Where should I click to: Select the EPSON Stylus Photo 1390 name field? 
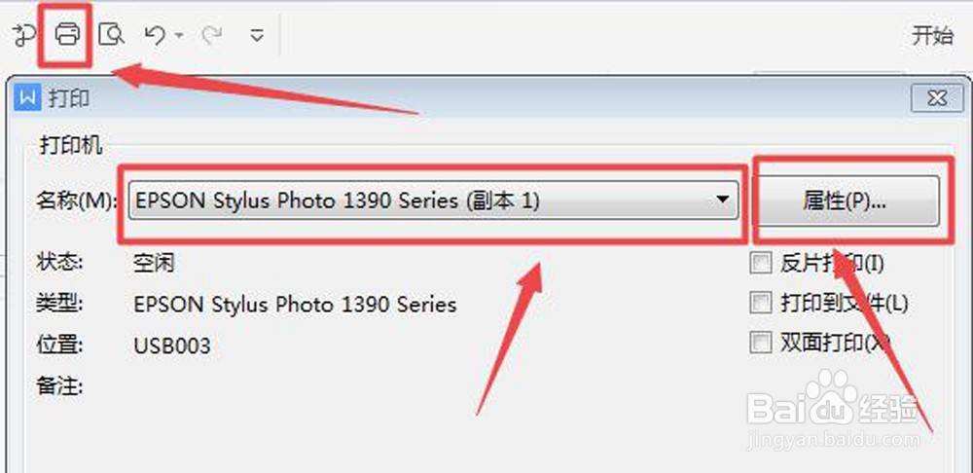[x=433, y=200]
